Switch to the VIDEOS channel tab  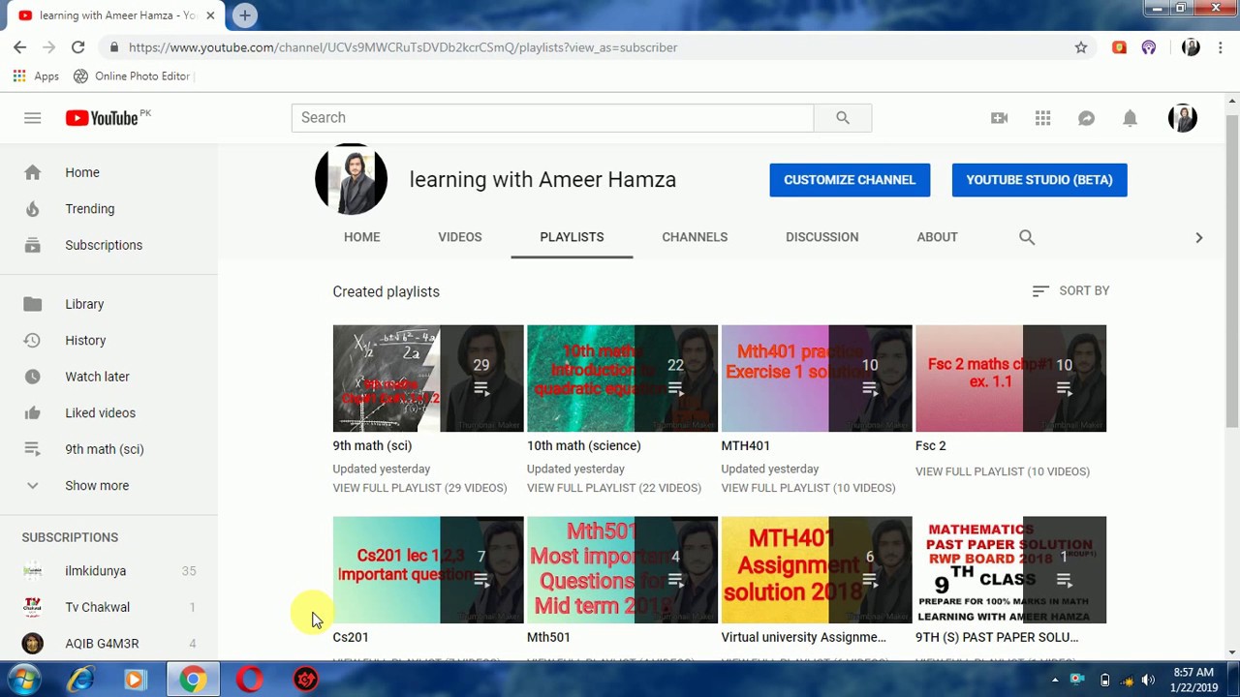[460, 237]
